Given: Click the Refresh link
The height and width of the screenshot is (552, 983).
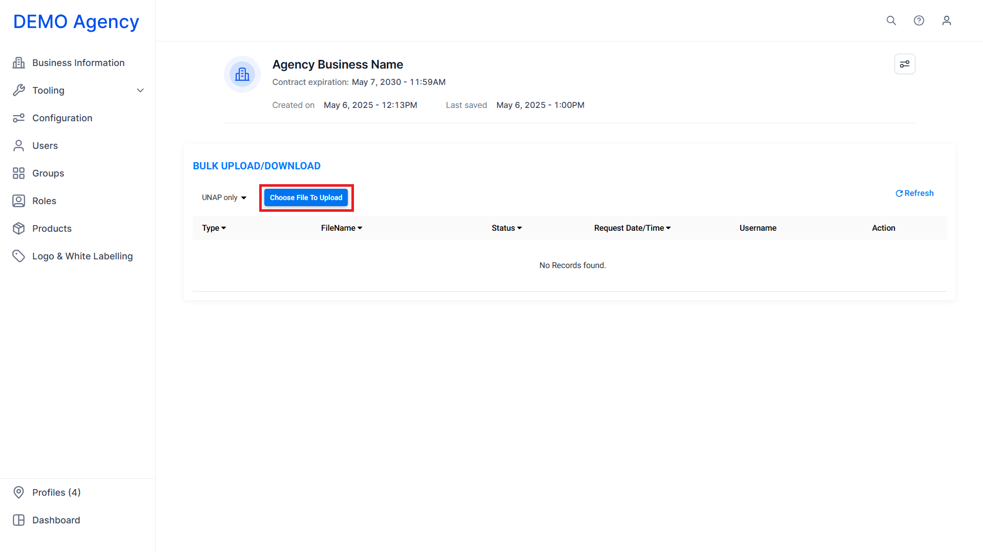Looking at the screenshot, I should 914,193.
